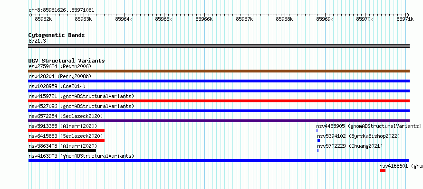Open the nsv4485905 label text
This screenshot has height=189, width=423.
(x=369, y=126)
